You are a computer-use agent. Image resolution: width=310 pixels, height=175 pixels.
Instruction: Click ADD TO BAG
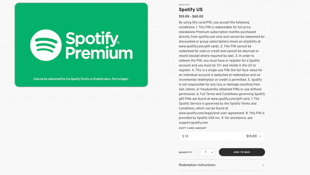pos(242,152)
